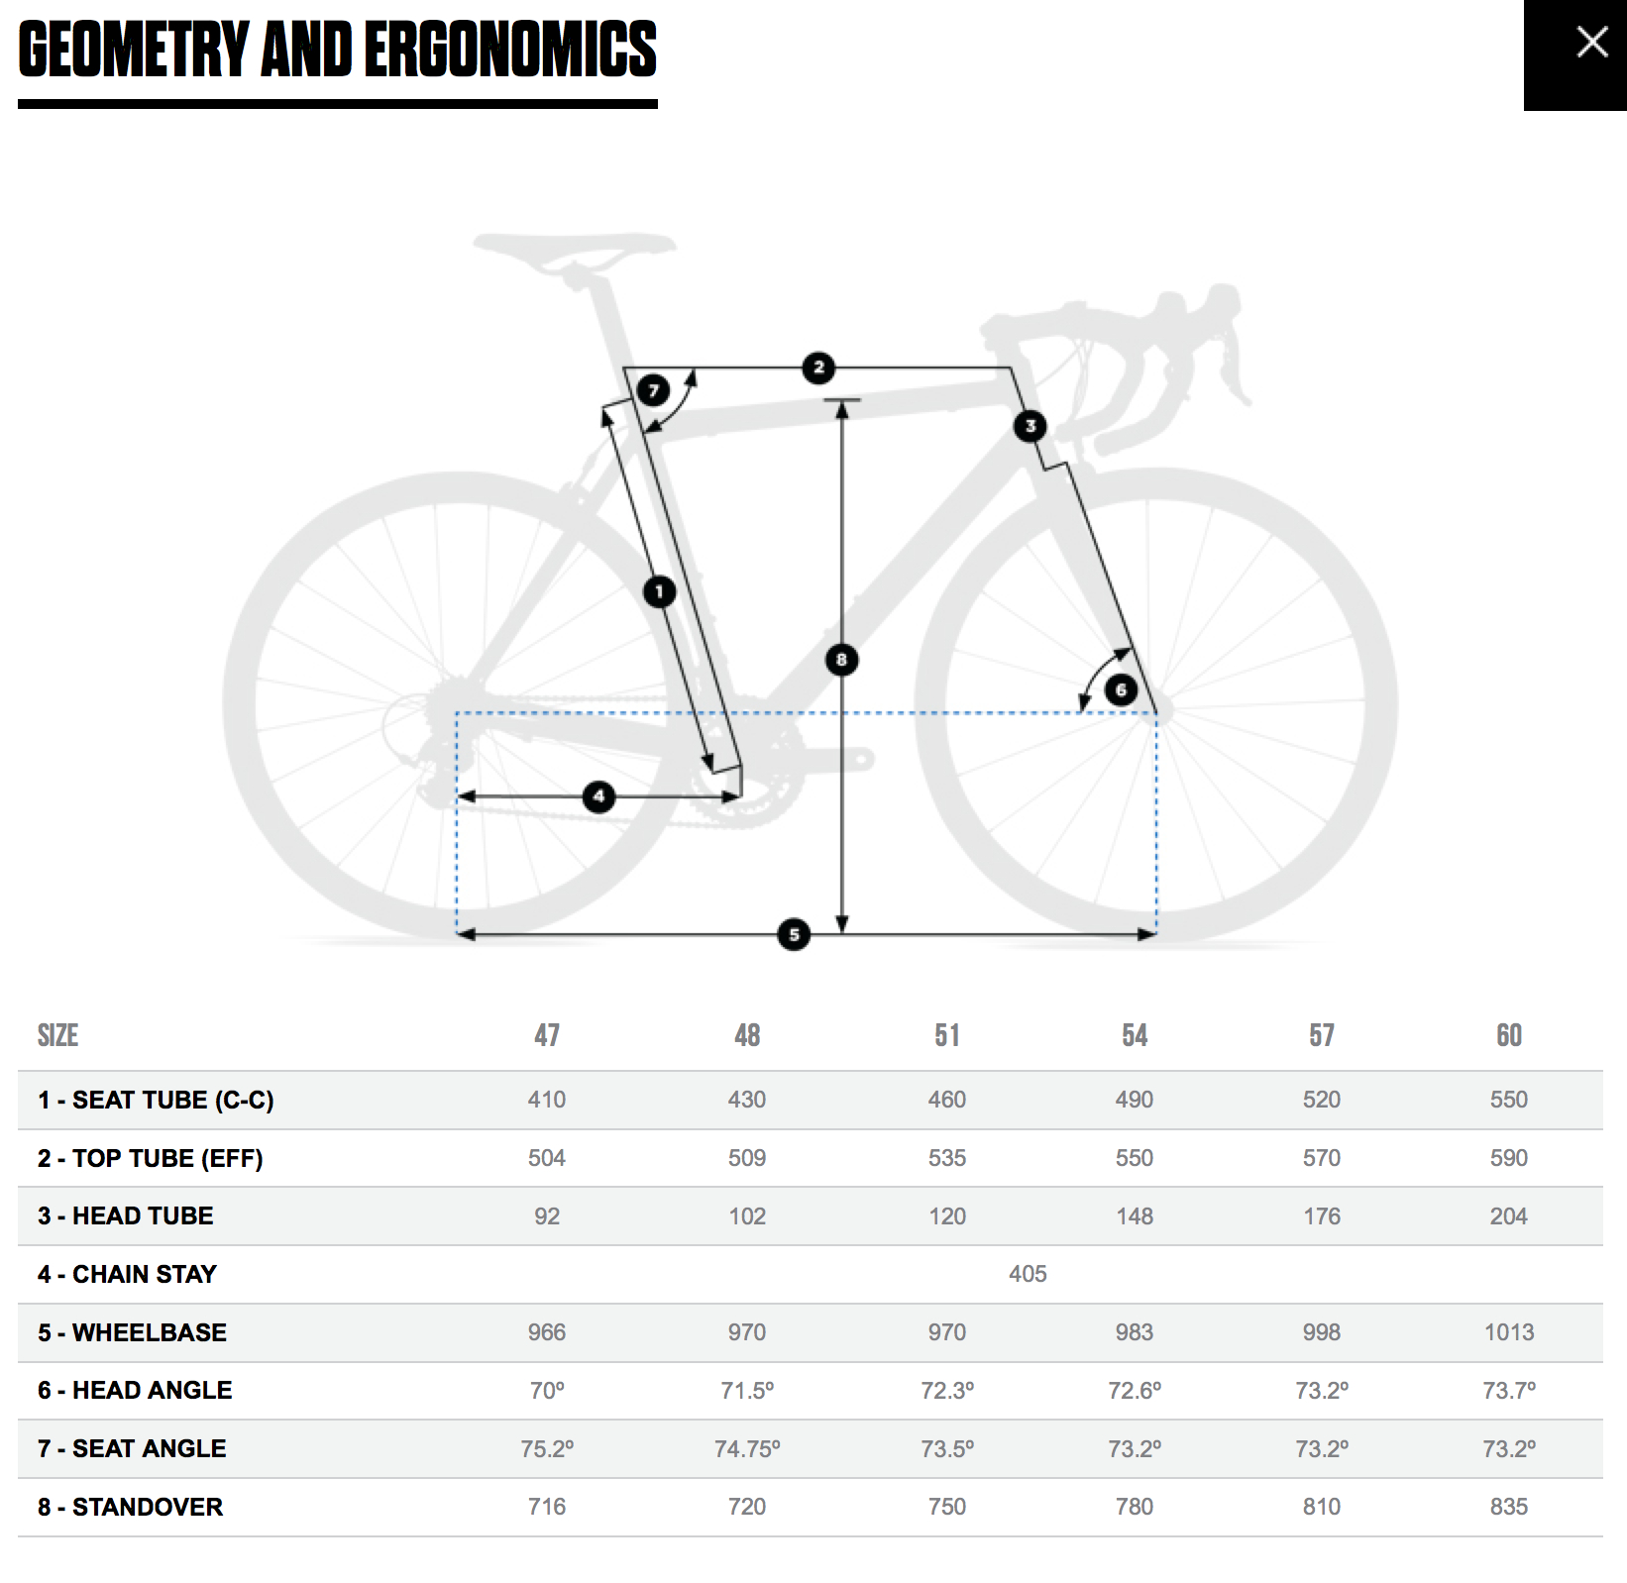Click the chain stay value 405

pos(1028,1274)
